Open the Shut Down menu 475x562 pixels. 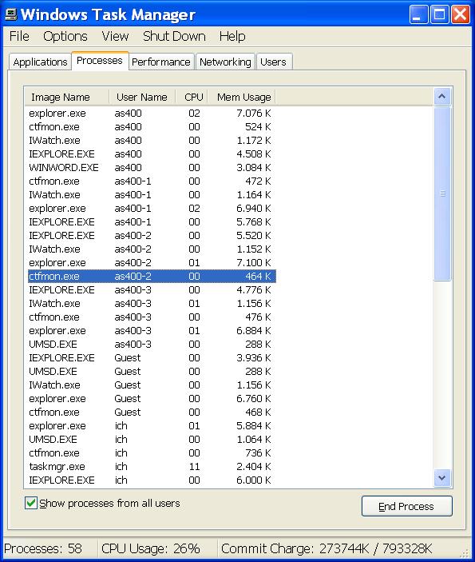[x=174, y=36]
